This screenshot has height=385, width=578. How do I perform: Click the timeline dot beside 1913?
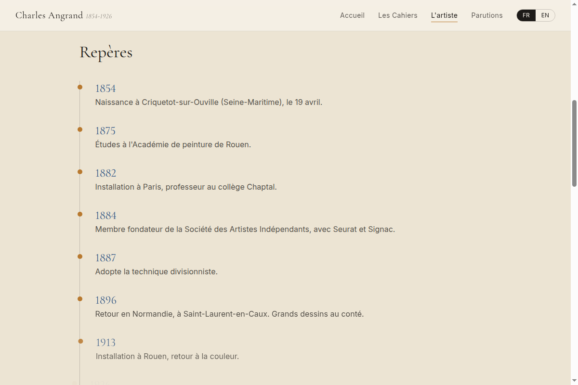pyautogui.click(x=80, y=341)
